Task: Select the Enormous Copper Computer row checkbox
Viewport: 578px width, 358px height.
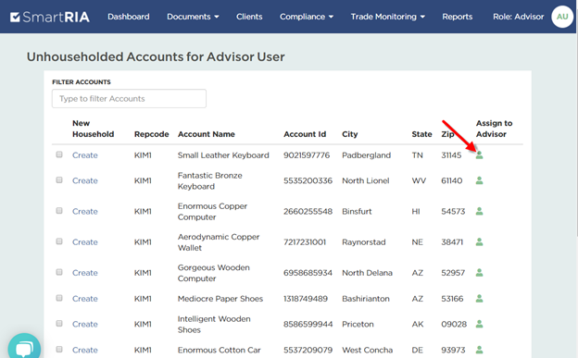Action: 59,211
